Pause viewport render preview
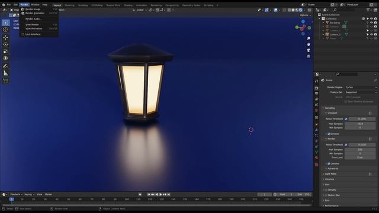Screen dimensions: 379x213 tap(309, 10)
